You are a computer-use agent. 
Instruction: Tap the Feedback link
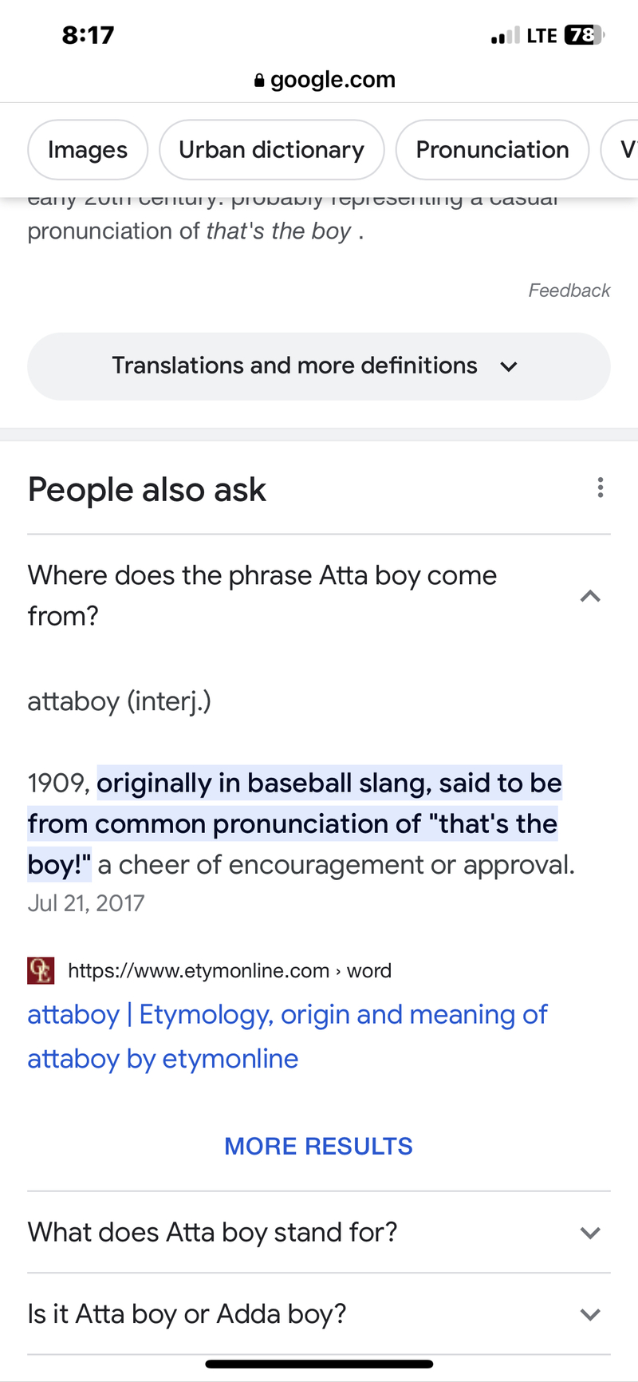[x=569, y=290]
